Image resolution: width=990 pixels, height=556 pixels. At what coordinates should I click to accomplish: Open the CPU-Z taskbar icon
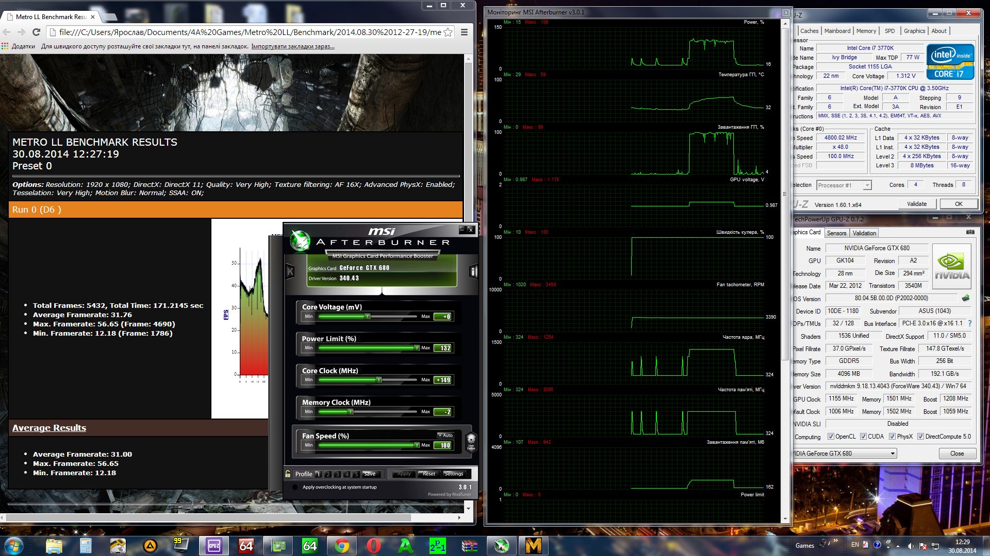coord(213,545)
